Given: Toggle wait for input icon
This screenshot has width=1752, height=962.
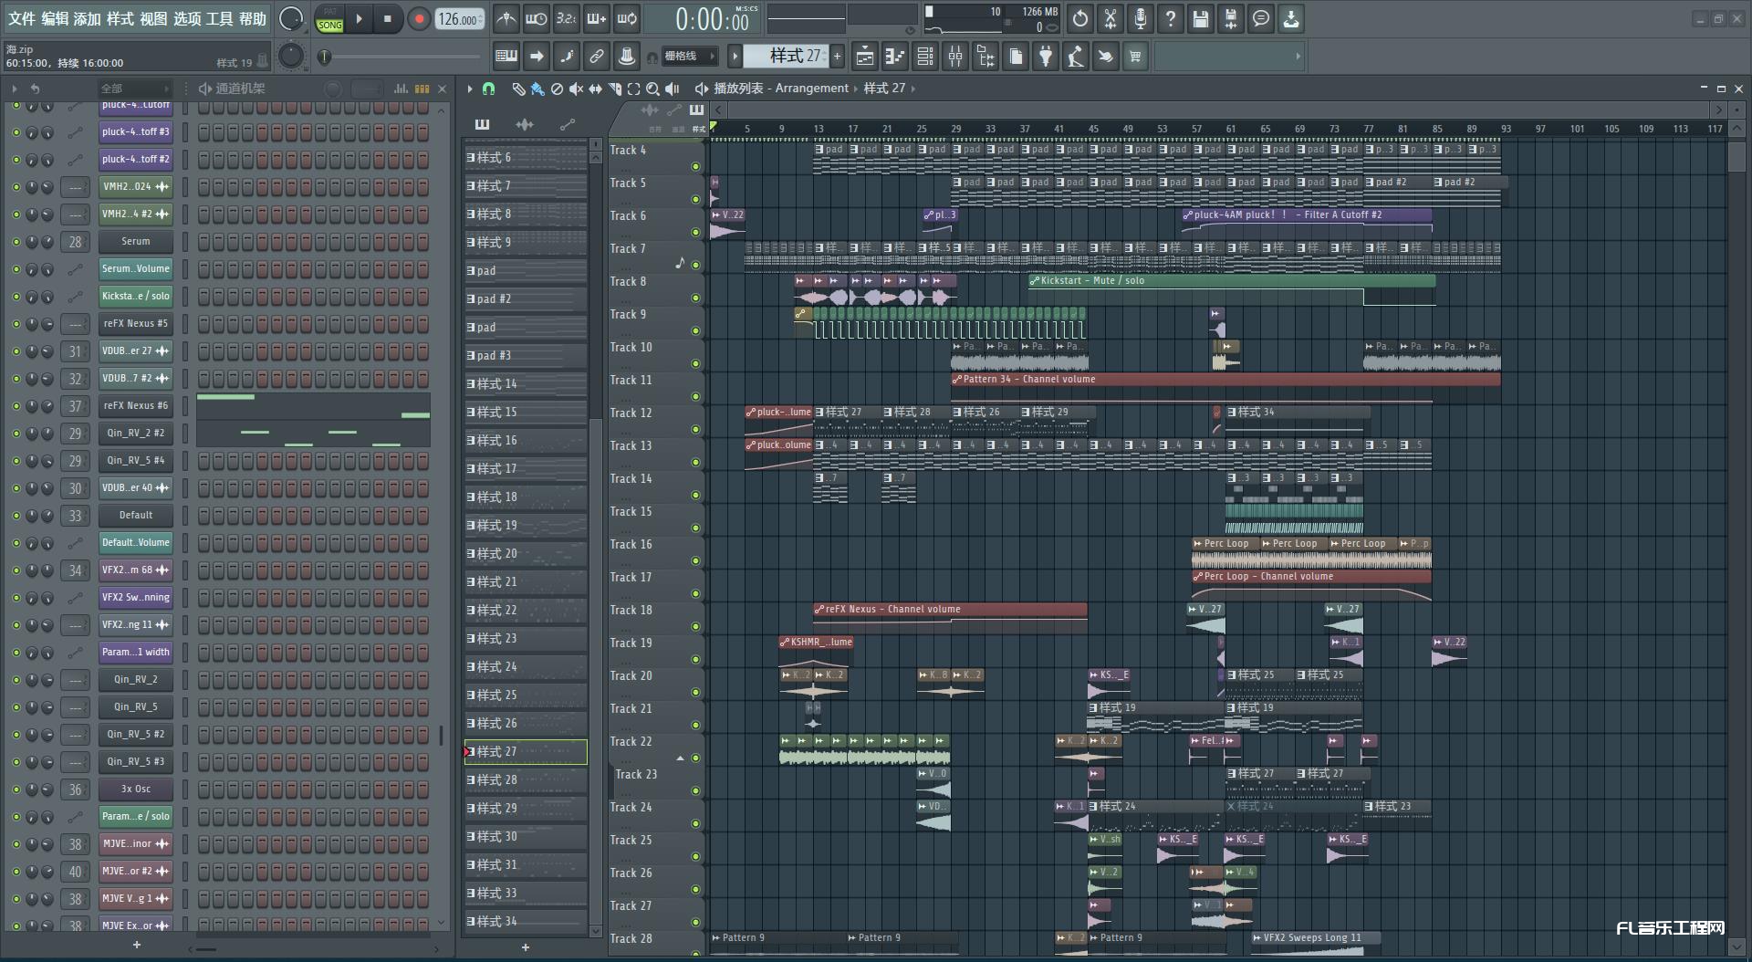Looking at the screenshot, I should click(x=537, y=18).
